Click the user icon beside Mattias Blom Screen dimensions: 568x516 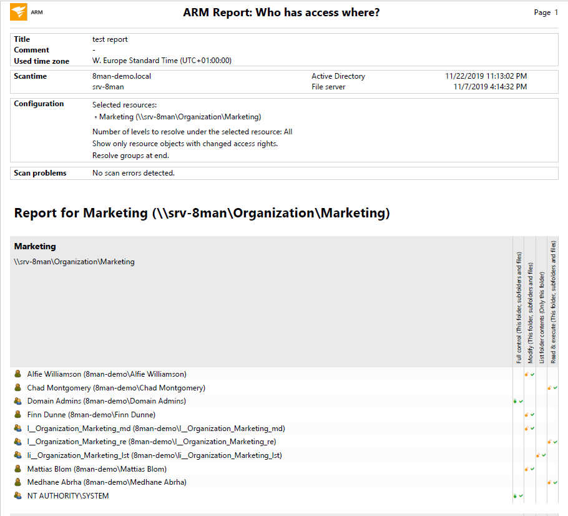17,469
